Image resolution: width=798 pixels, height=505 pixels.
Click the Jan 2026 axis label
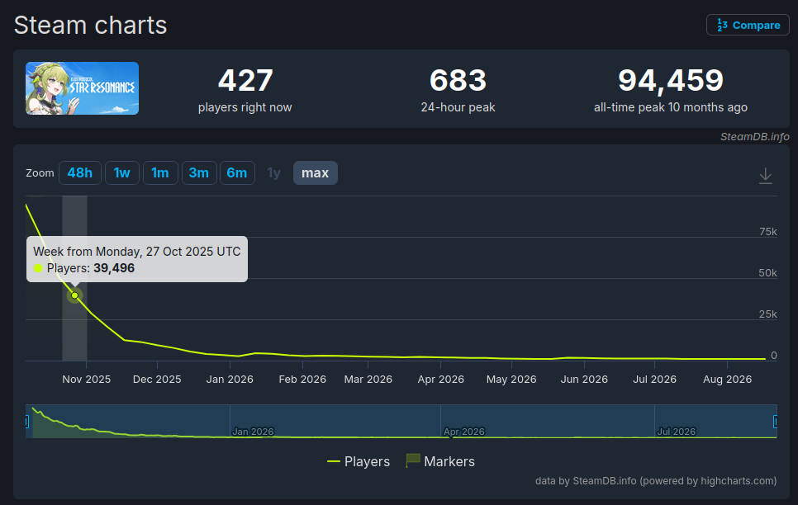(x=230, y=380)
